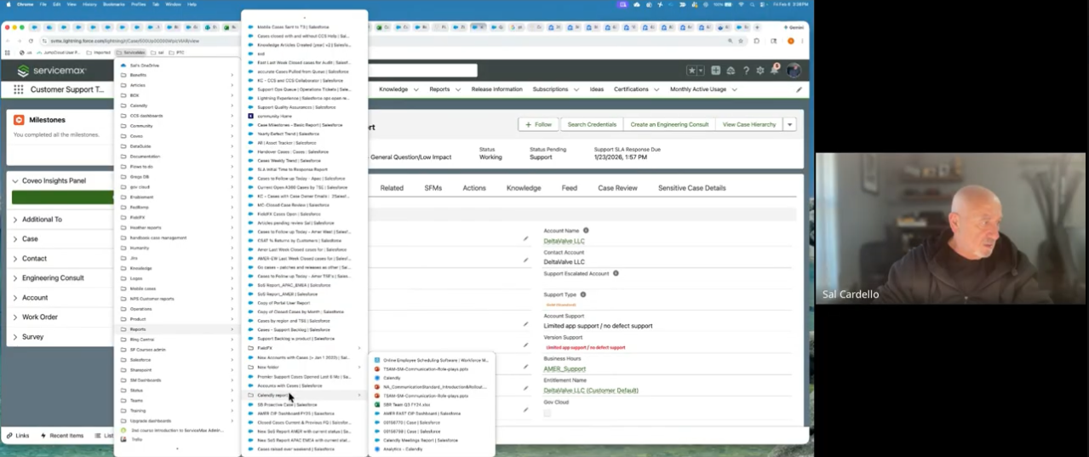The height and width of the screenshot is (457, 1089).
Task: Click the Milestones panel orange icon
Action: click(19, 120)
